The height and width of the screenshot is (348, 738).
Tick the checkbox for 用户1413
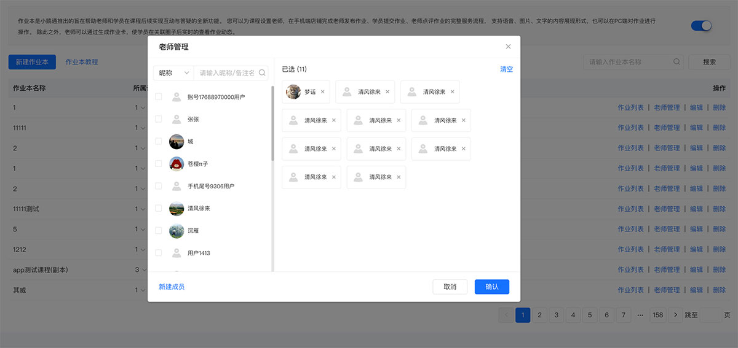click(159, 253)
